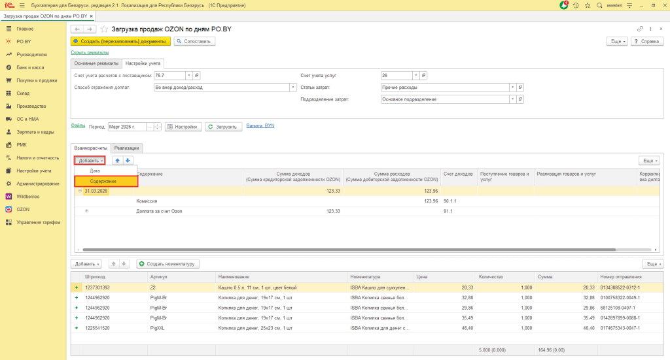Open the Склад section
The height and width of the screenshot is (360, 670).
[x=23, y=93]
